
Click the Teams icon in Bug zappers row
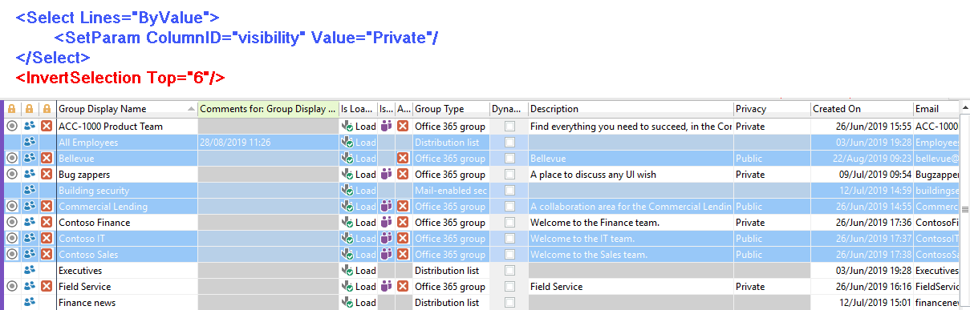click(x=386, y=174)
